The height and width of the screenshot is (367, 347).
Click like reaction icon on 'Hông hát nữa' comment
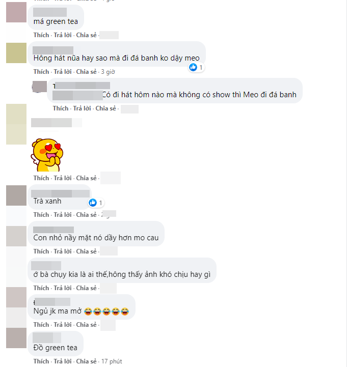193,67
